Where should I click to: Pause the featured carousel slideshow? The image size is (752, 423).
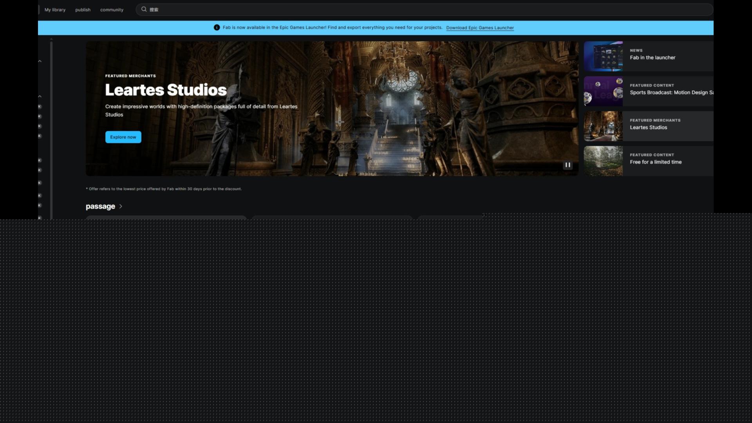click(568, 165)
